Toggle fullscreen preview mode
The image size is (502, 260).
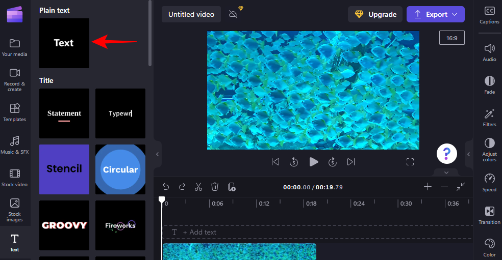[x=410, y=162]
